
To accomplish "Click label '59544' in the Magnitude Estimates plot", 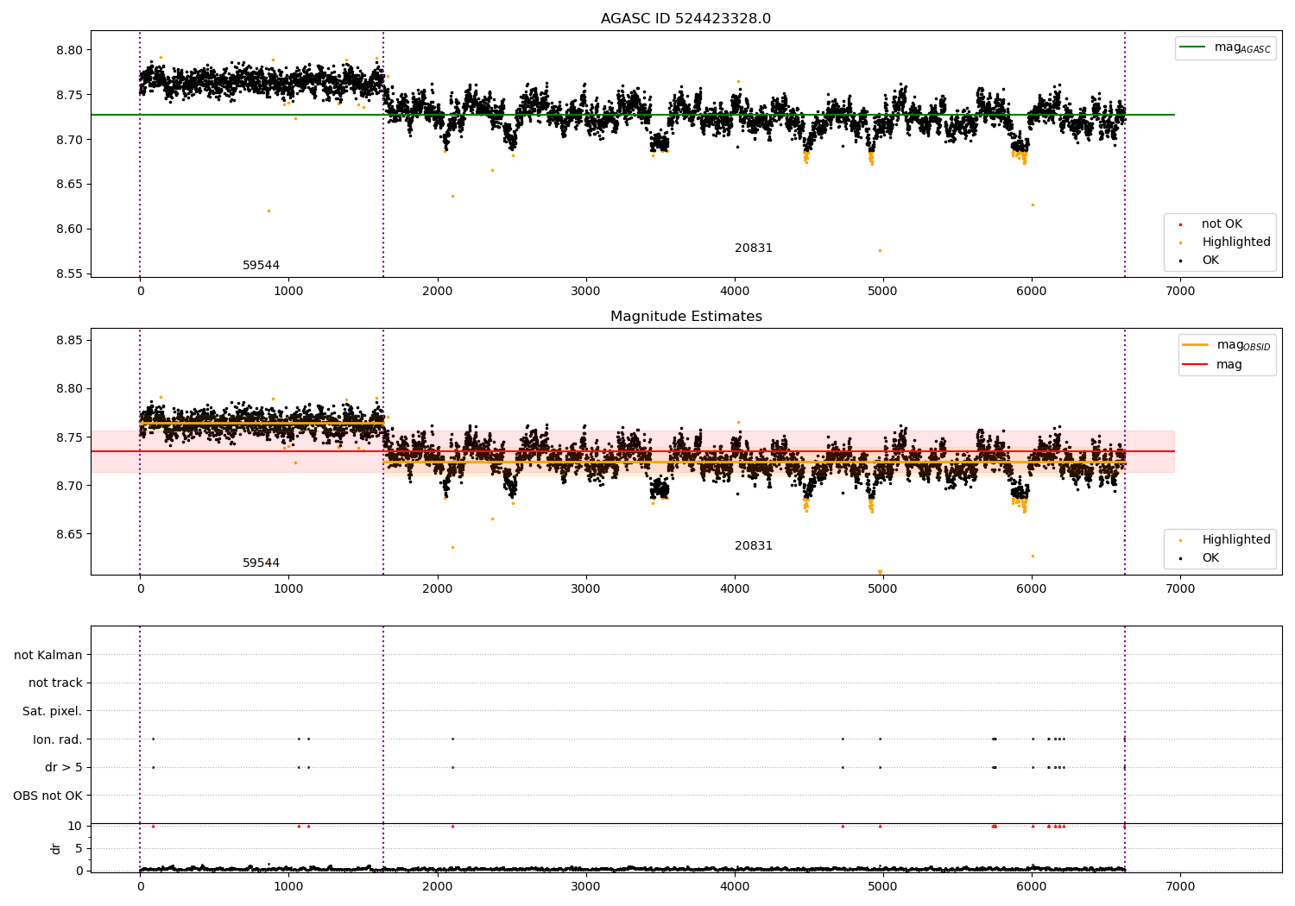I will click(x=261, y=563).
